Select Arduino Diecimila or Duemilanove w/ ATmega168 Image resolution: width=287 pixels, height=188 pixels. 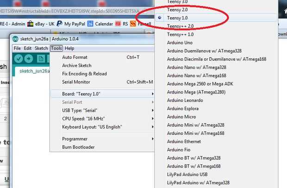[x=216, y=59]
